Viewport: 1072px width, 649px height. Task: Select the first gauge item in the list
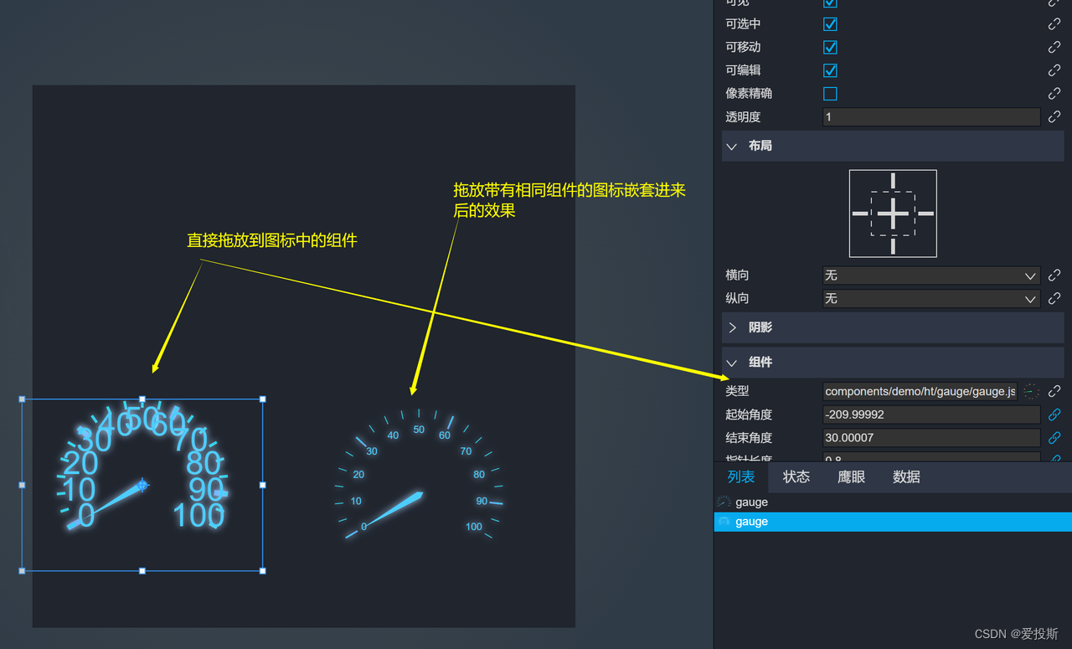point(751,502)
